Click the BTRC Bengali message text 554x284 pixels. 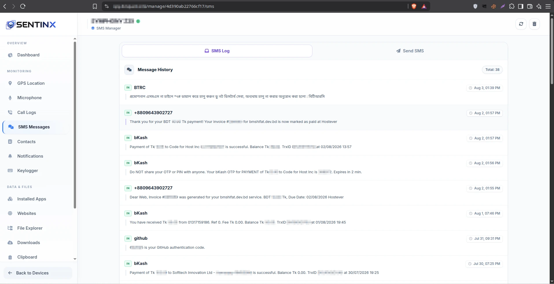tap(227, 97)
